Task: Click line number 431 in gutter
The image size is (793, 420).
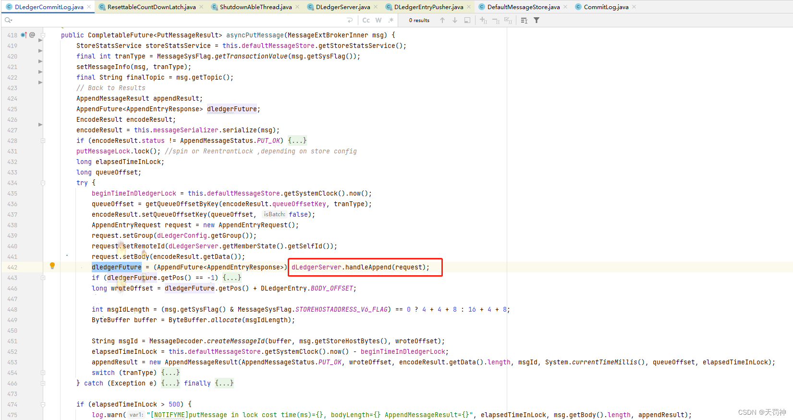Action: pyautogui.click(x=12, y=152)
